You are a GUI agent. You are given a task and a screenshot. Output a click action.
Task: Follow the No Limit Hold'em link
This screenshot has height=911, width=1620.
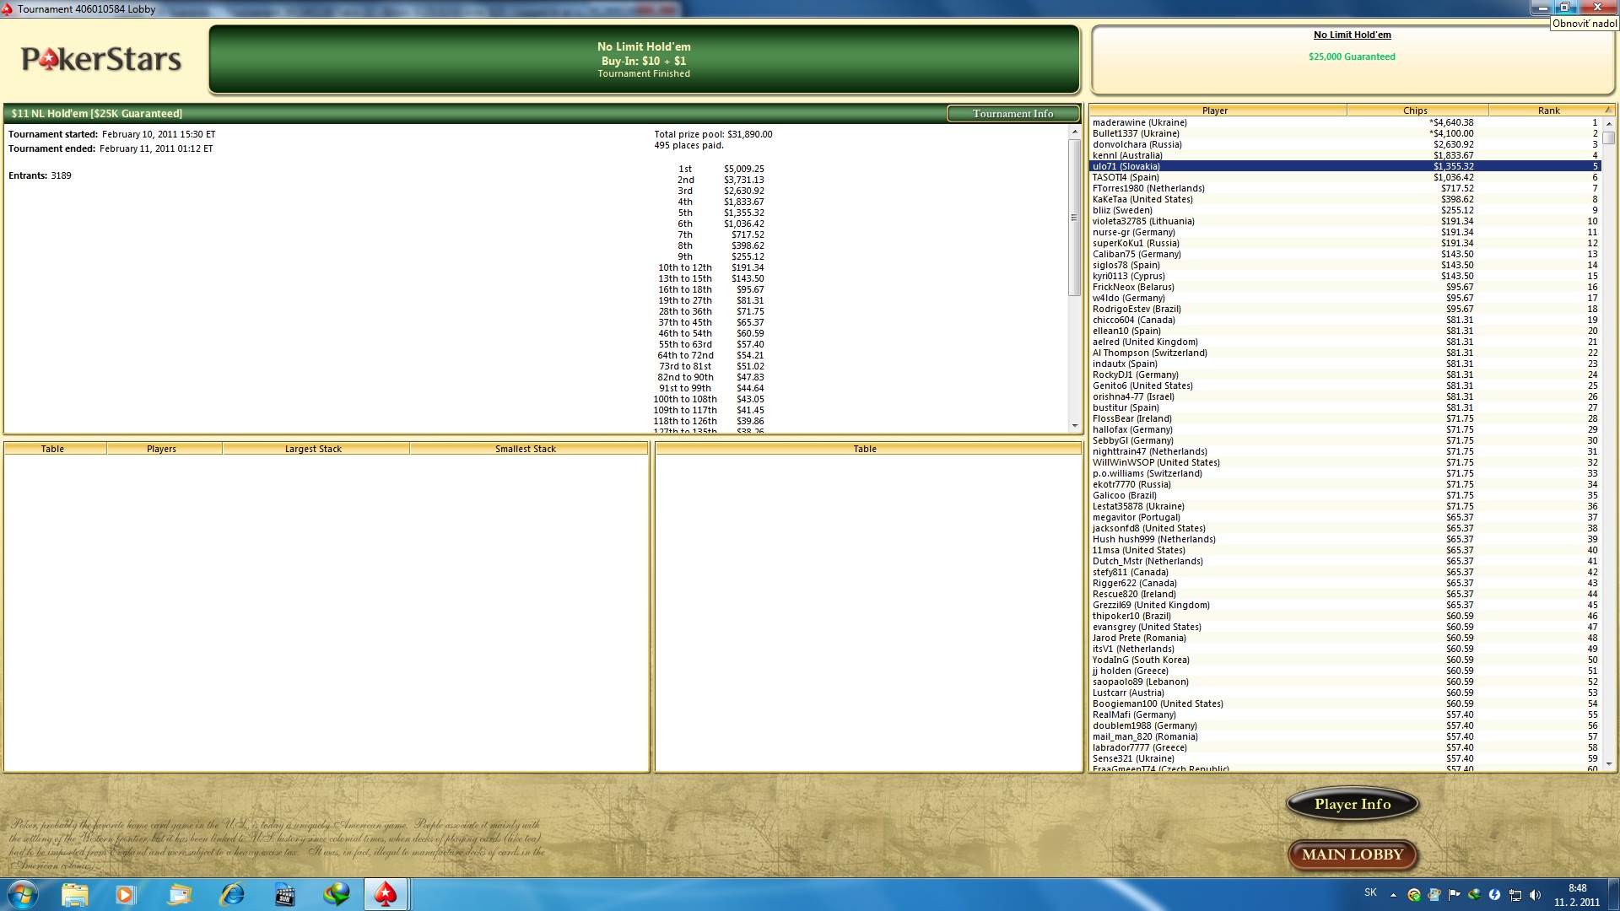point(1352,35)
